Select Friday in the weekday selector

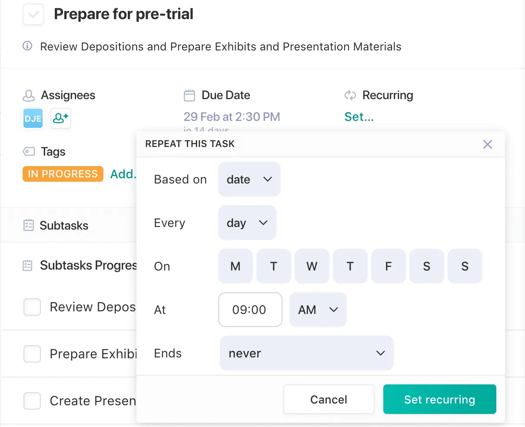click(388, 266)
